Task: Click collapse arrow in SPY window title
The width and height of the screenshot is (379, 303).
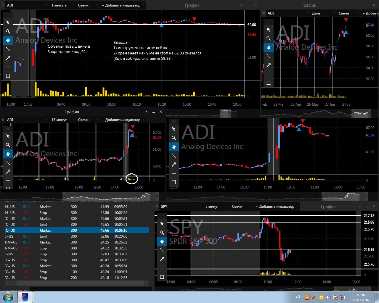Action: pos(360,206)
